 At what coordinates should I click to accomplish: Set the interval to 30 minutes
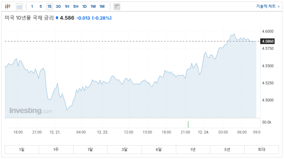click(58, 6)
